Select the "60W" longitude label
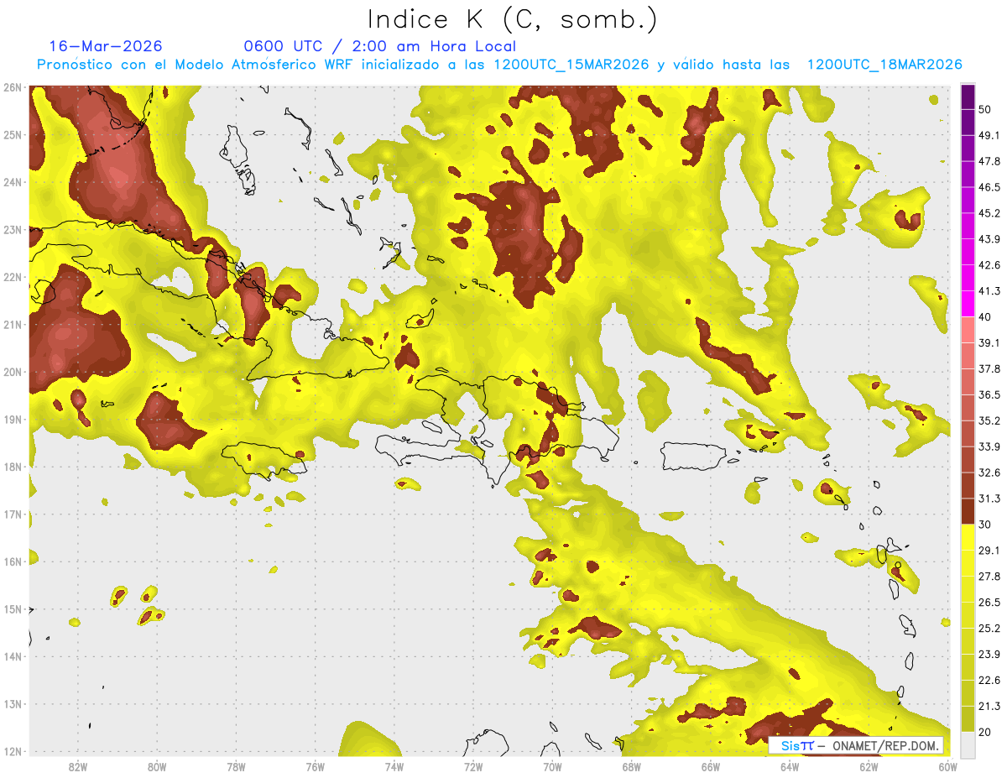 (948, 766)
